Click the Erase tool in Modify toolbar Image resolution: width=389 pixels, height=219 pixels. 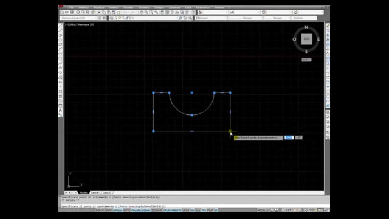[328, 26]
